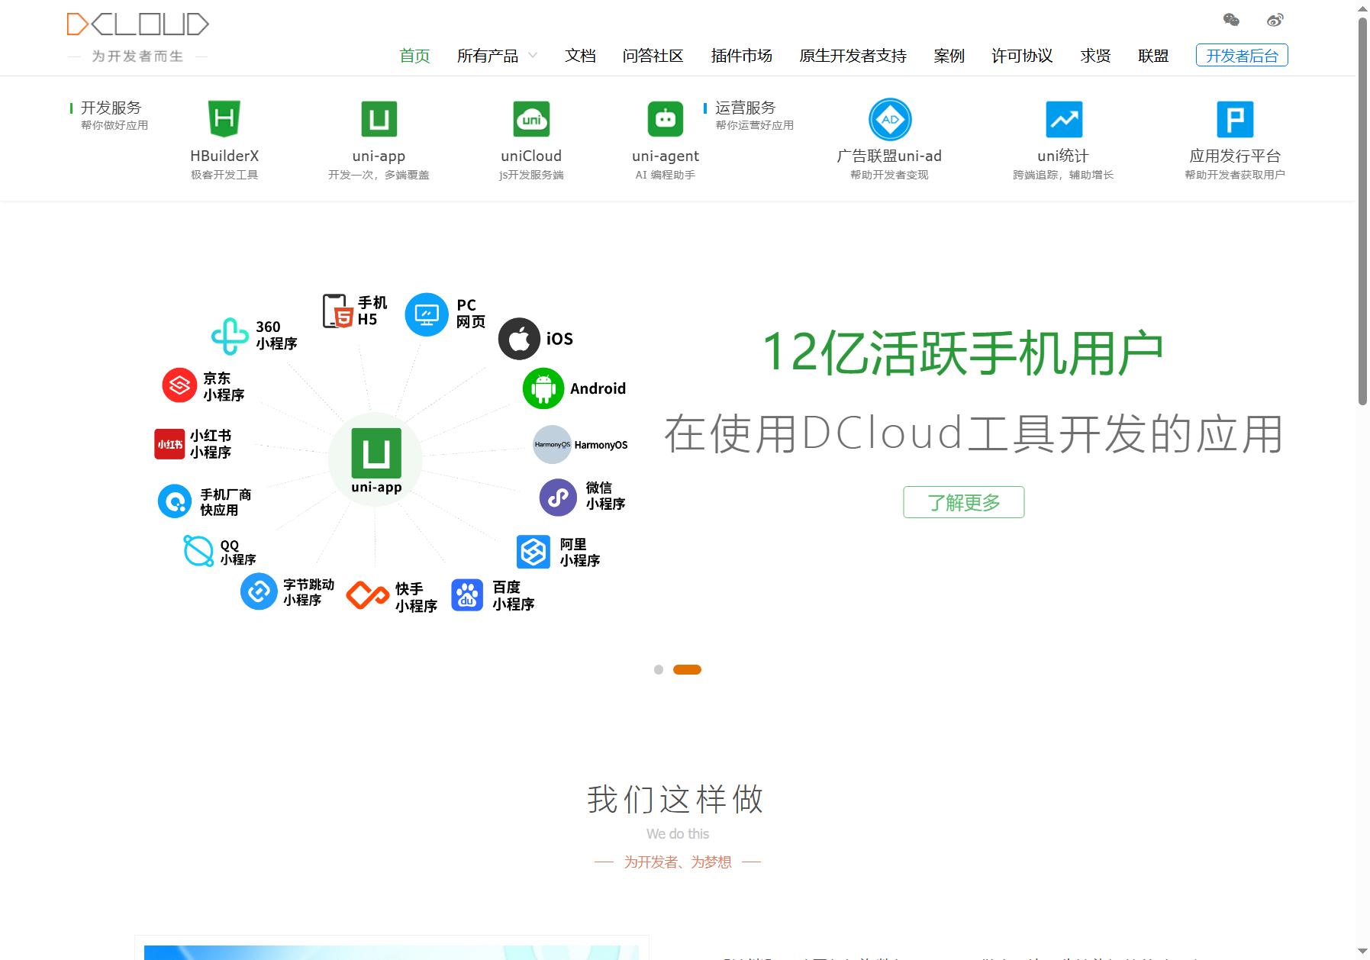Click the 为开发者、为梦想 tagline

(x=678, y=862)
